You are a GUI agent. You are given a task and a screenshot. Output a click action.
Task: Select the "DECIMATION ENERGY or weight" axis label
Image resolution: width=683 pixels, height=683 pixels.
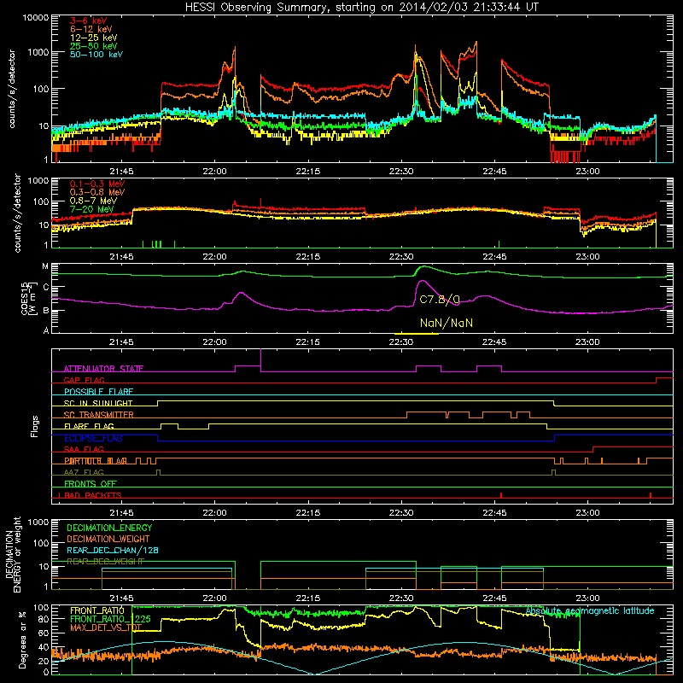(13, 554)
